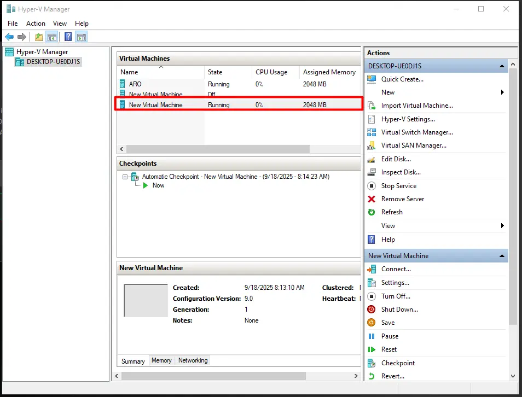Toggle the Show/Hide Console Tree toolbar icon
Image resolution: width=522 pixels, height=397 pixels.
52,37
